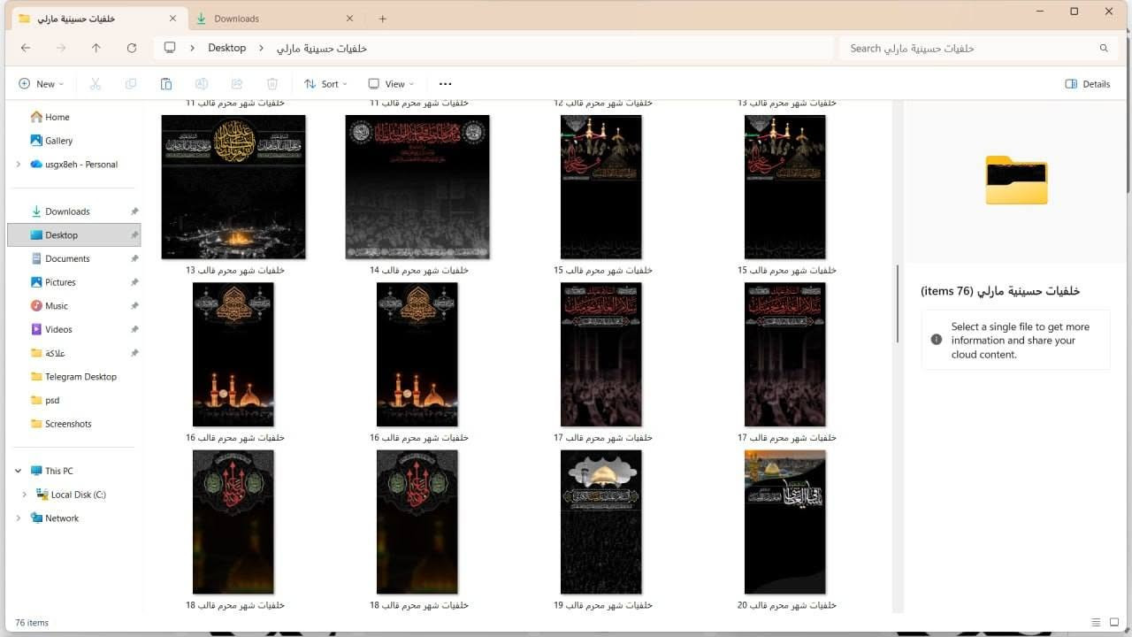
Task: Open the See more (three dots) menu
Action: (445, 84)
